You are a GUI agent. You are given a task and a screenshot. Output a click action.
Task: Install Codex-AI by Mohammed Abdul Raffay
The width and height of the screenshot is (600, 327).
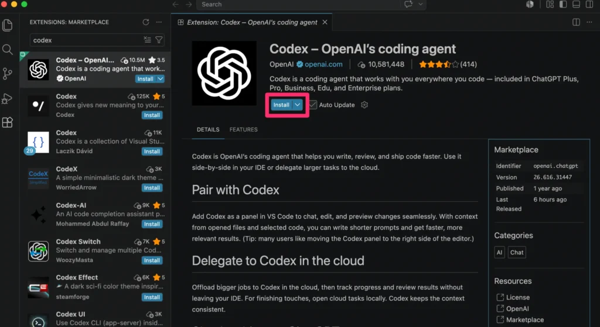pyautogui.click(x=152, y=224)
